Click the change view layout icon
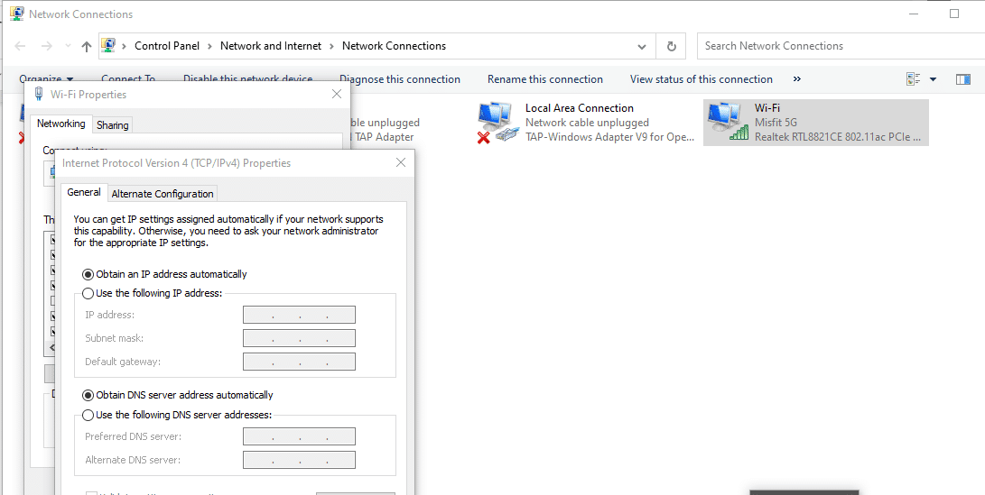 tap(913, 79)
